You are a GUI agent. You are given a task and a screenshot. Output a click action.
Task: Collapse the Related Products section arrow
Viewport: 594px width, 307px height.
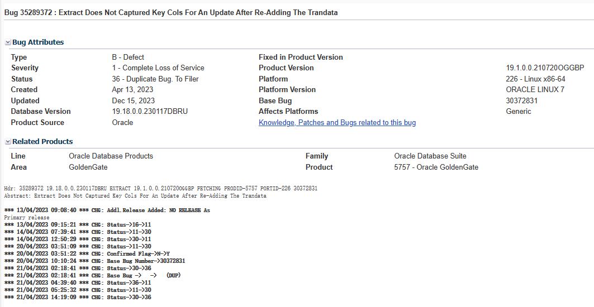coord(8,142)
